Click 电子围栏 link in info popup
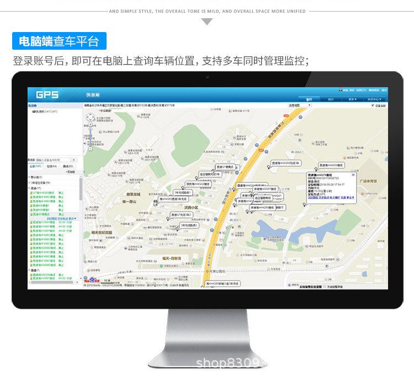 [x=335, y=197]
